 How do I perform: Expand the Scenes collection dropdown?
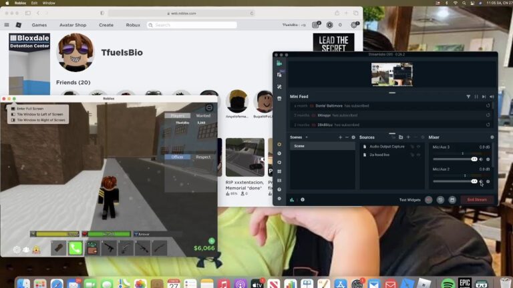[x=307, y=137]
